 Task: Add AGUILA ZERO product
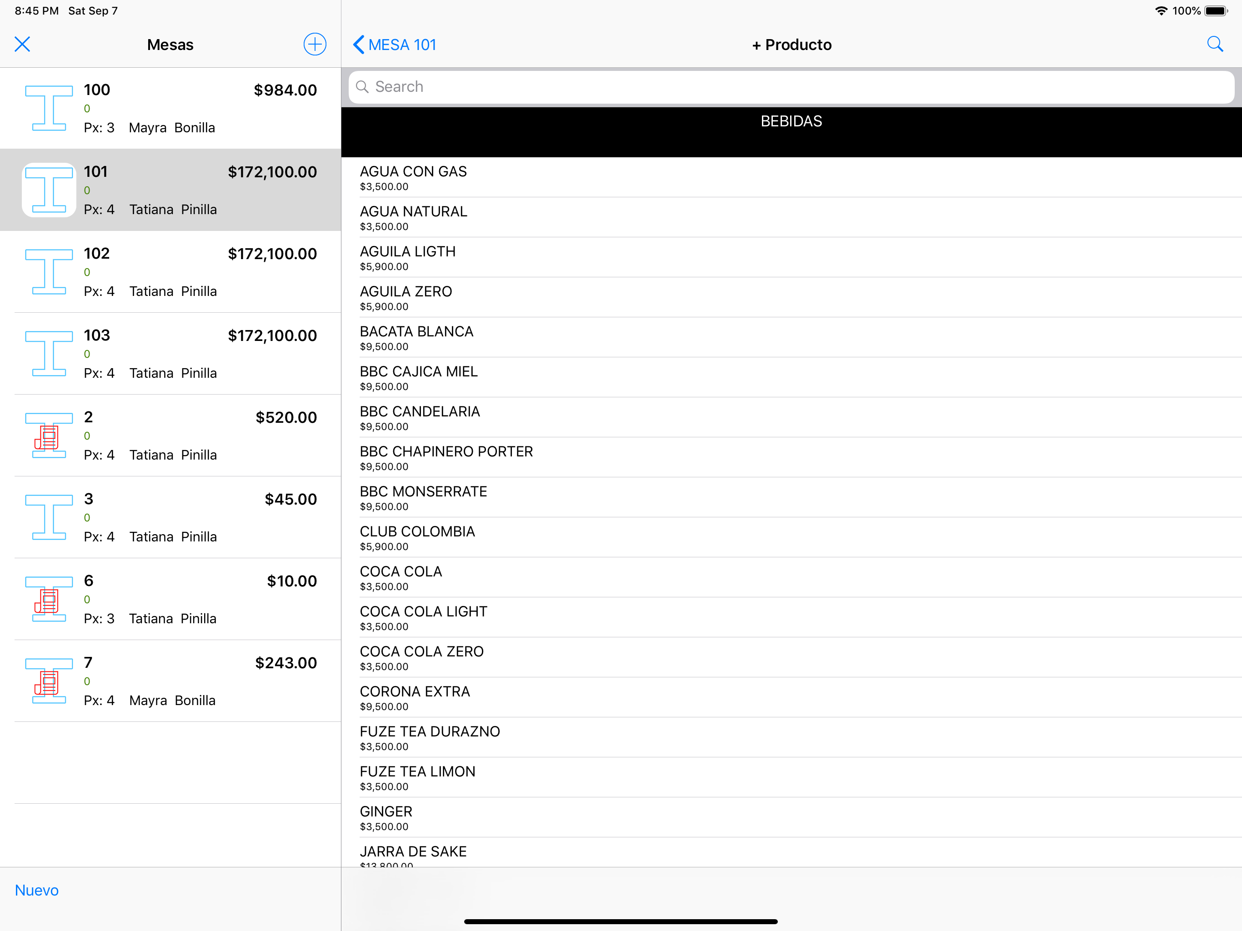791,298
